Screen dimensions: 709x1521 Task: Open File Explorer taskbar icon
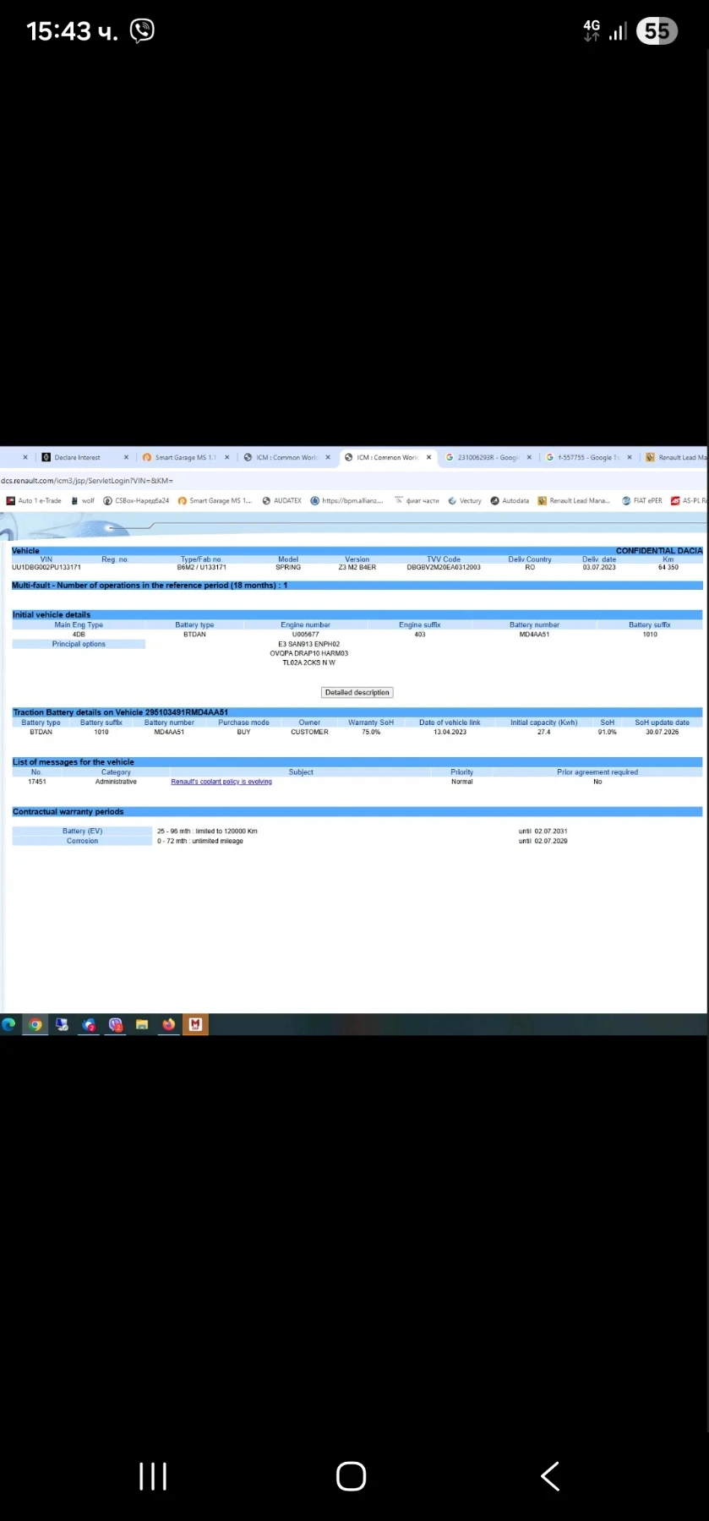click(142, 1024)
